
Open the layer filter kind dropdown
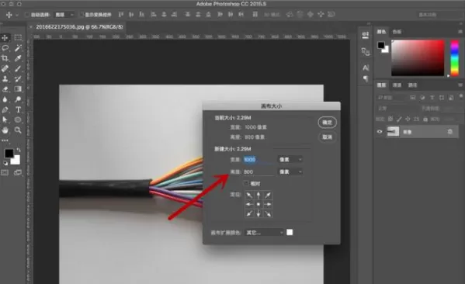tap(391, 97)
